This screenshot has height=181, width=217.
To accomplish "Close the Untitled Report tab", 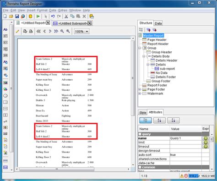I will pos(48,23).
